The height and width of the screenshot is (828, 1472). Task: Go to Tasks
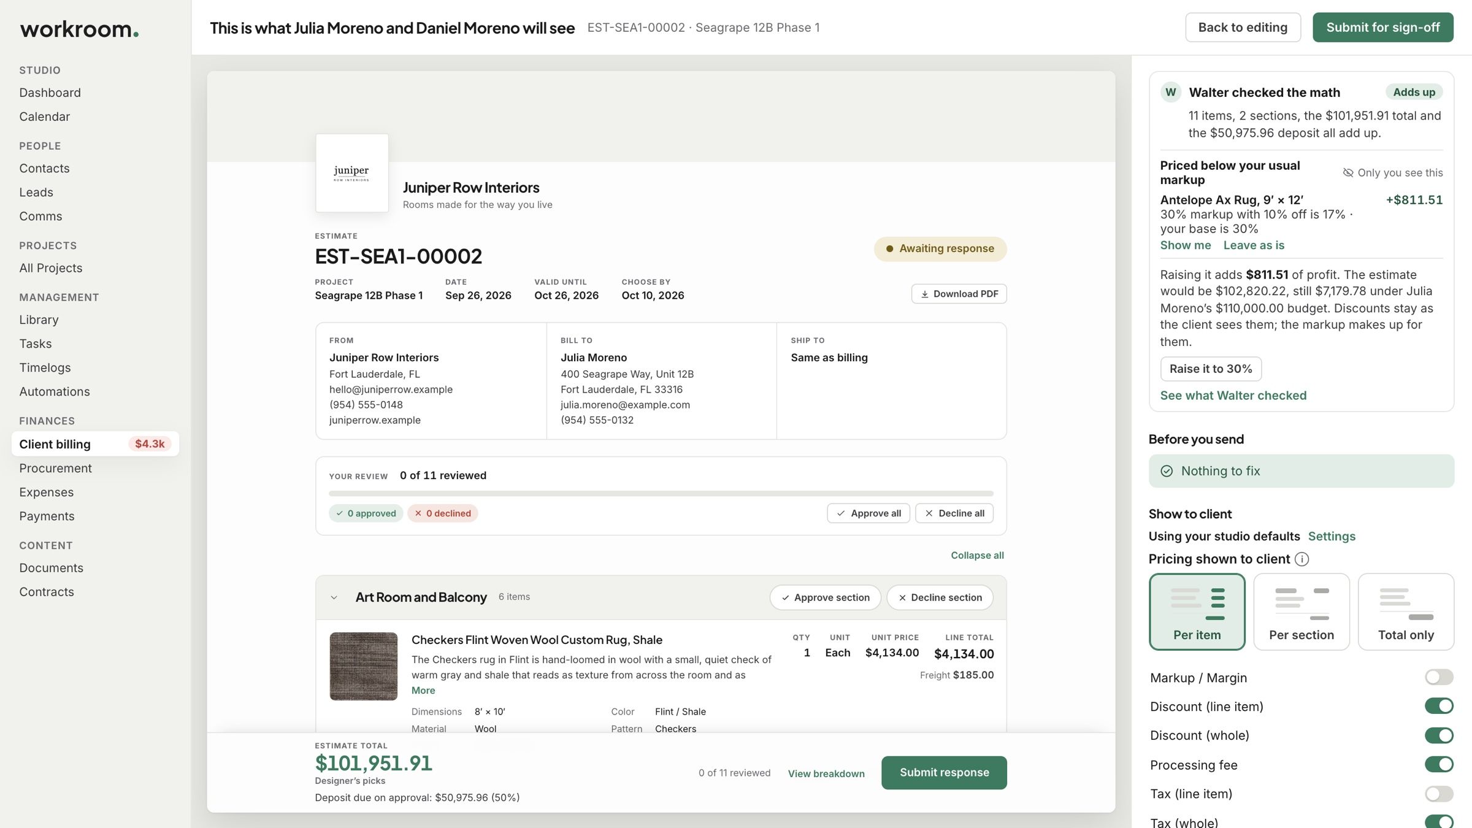(36, 343)
